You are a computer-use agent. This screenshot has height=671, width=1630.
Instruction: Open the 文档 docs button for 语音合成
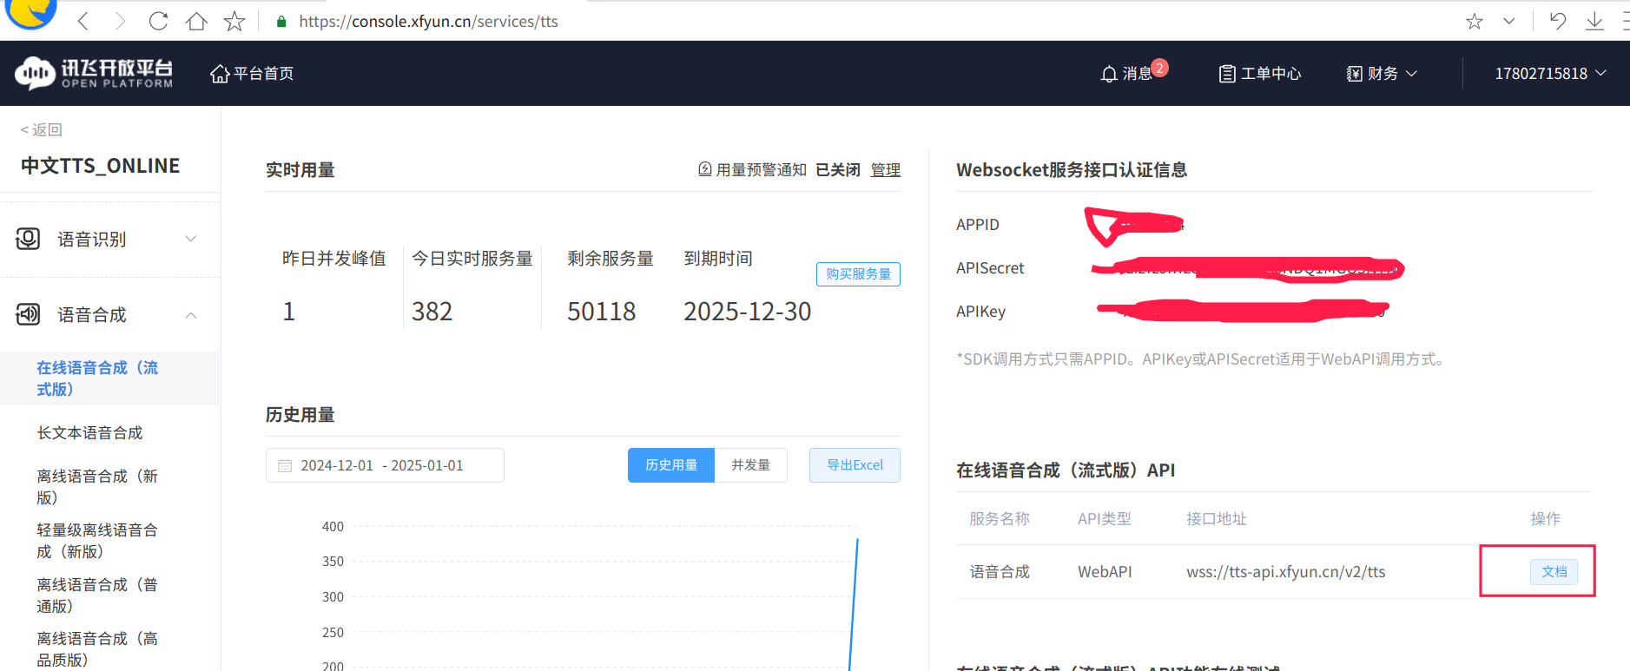click(1554, 571)
